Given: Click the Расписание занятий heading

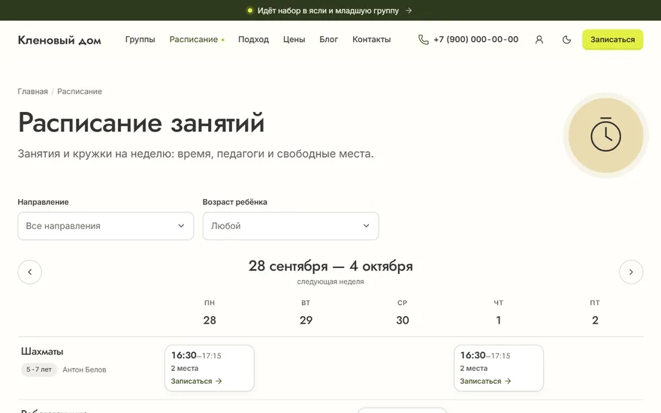Looking at the screenshot, I should pyautogui.click(x=141, y=122).
